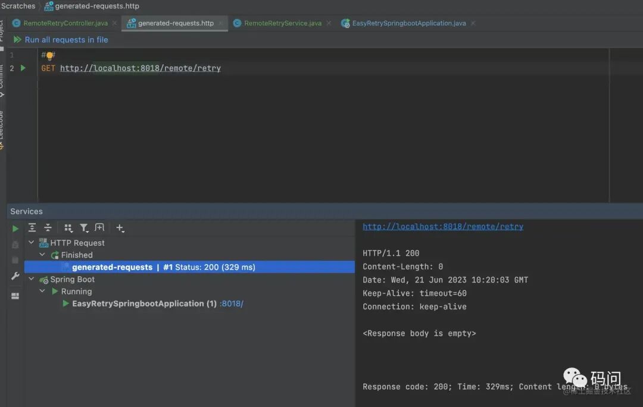This screenshot has height=407, width=643.
Task: Collapse the Running tree node
Action: pos(42,292)
